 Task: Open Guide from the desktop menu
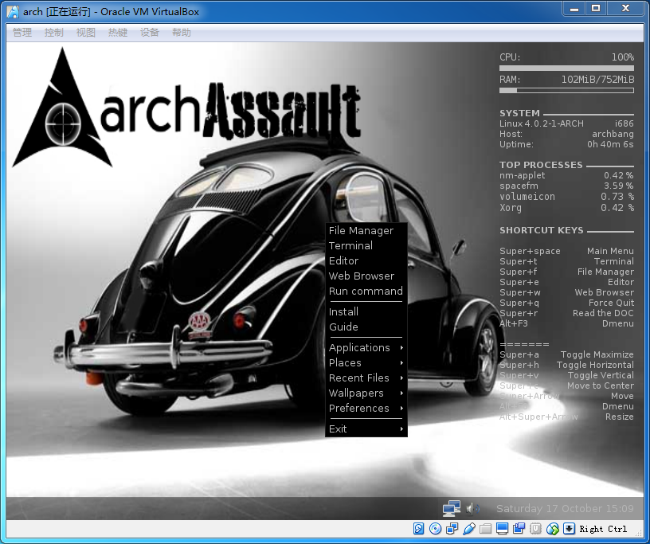pos(366,327)
